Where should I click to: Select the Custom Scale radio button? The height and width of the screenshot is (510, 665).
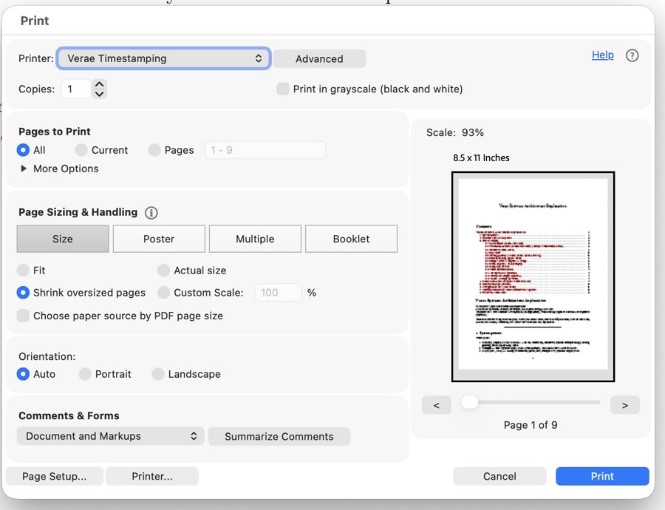[163, 293]
